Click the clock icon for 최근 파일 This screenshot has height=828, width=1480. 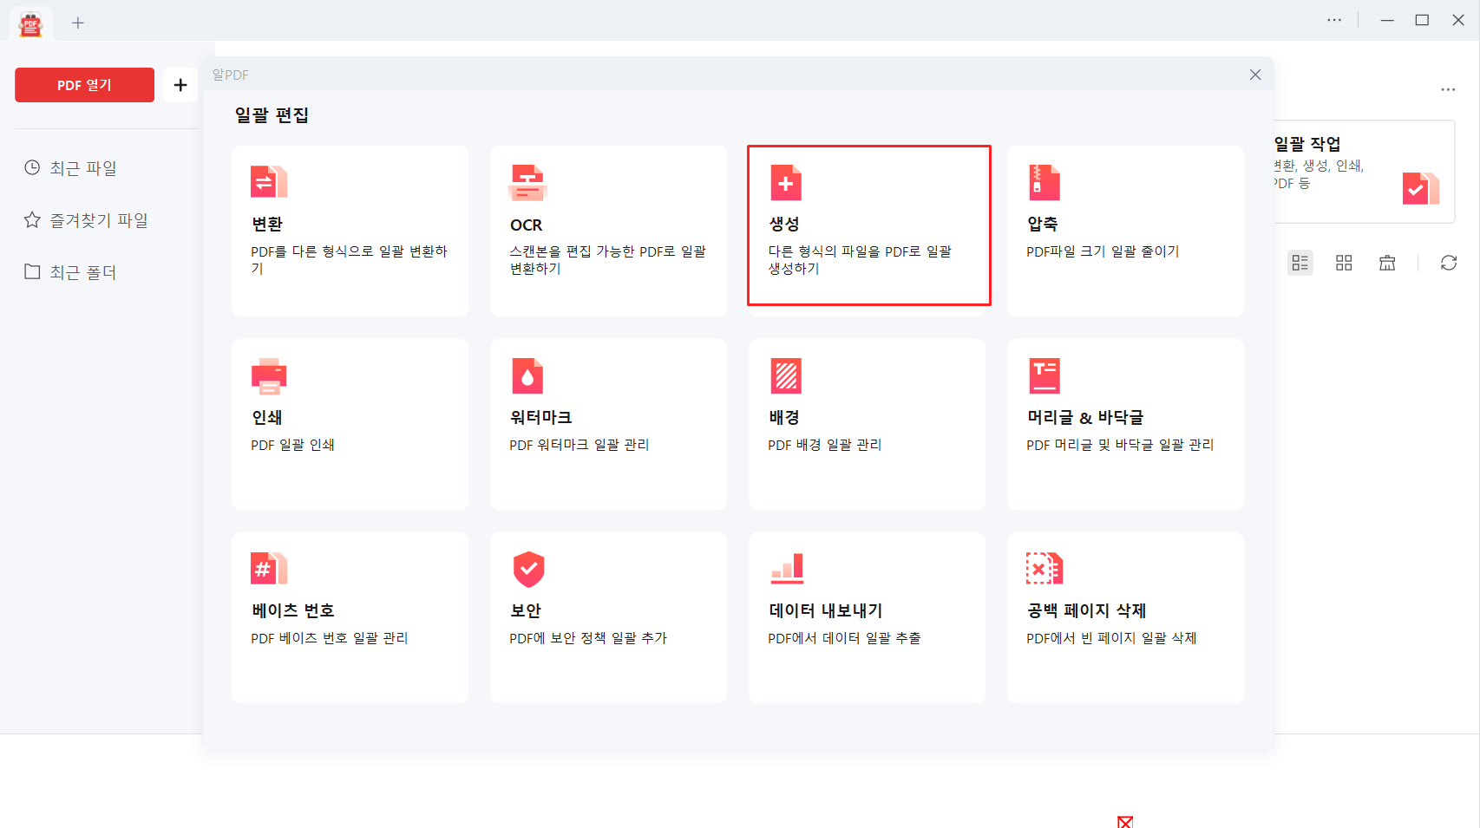(32, 167)
